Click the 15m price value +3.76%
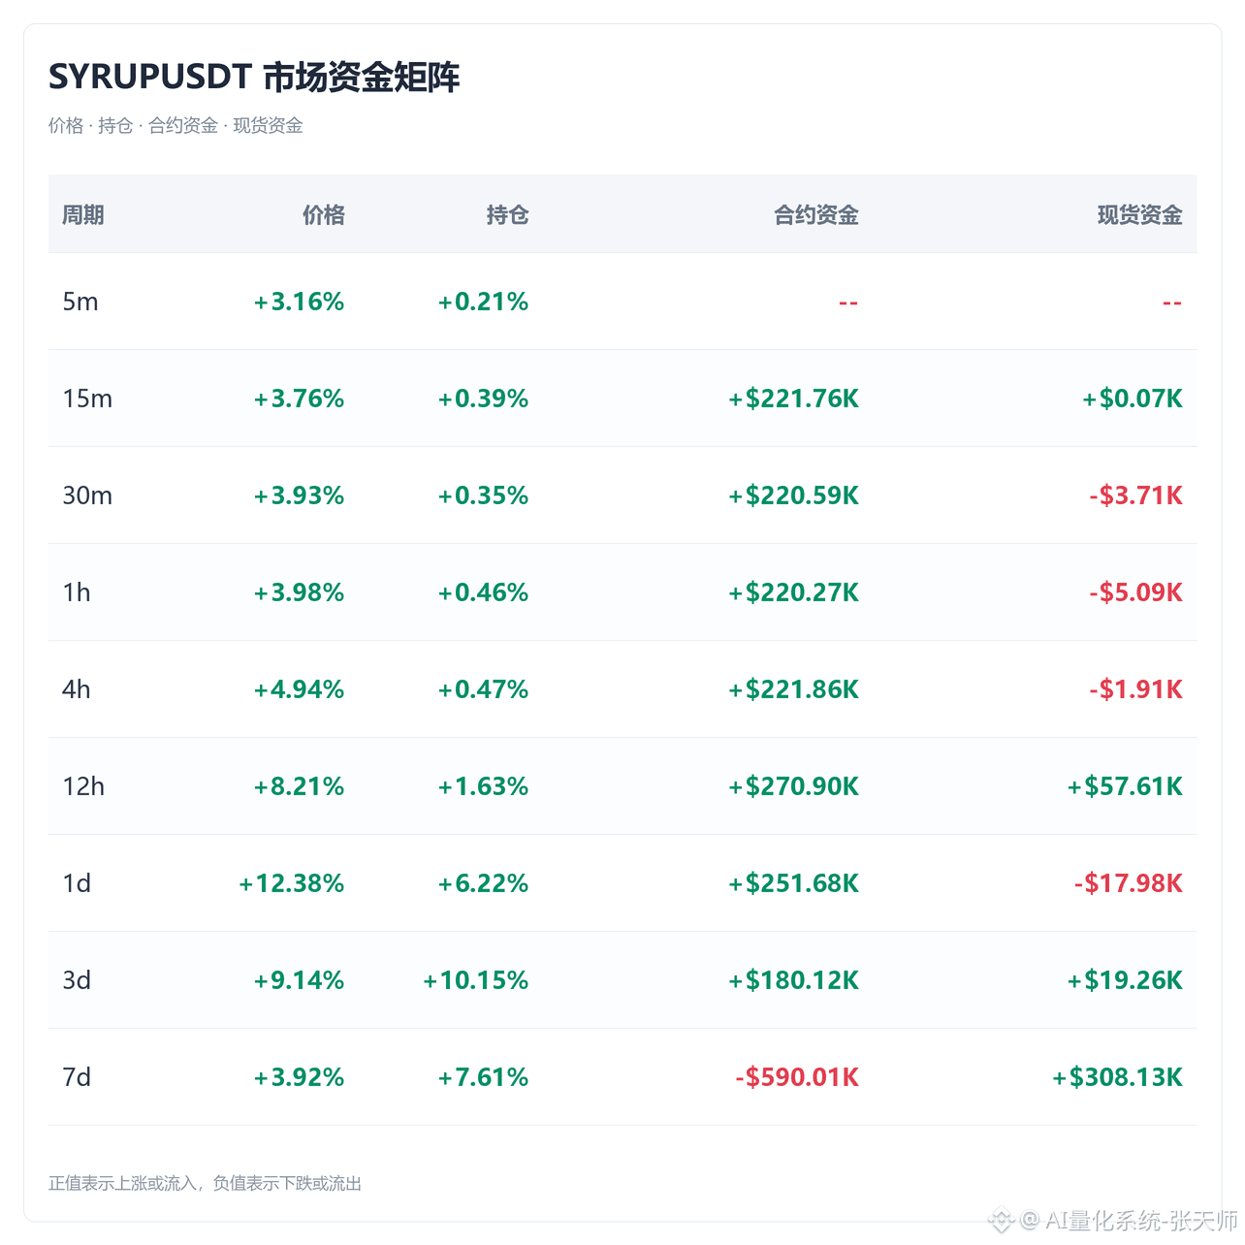The height and width of the screenshot is (1245, 1245). [x=299, y=399]
